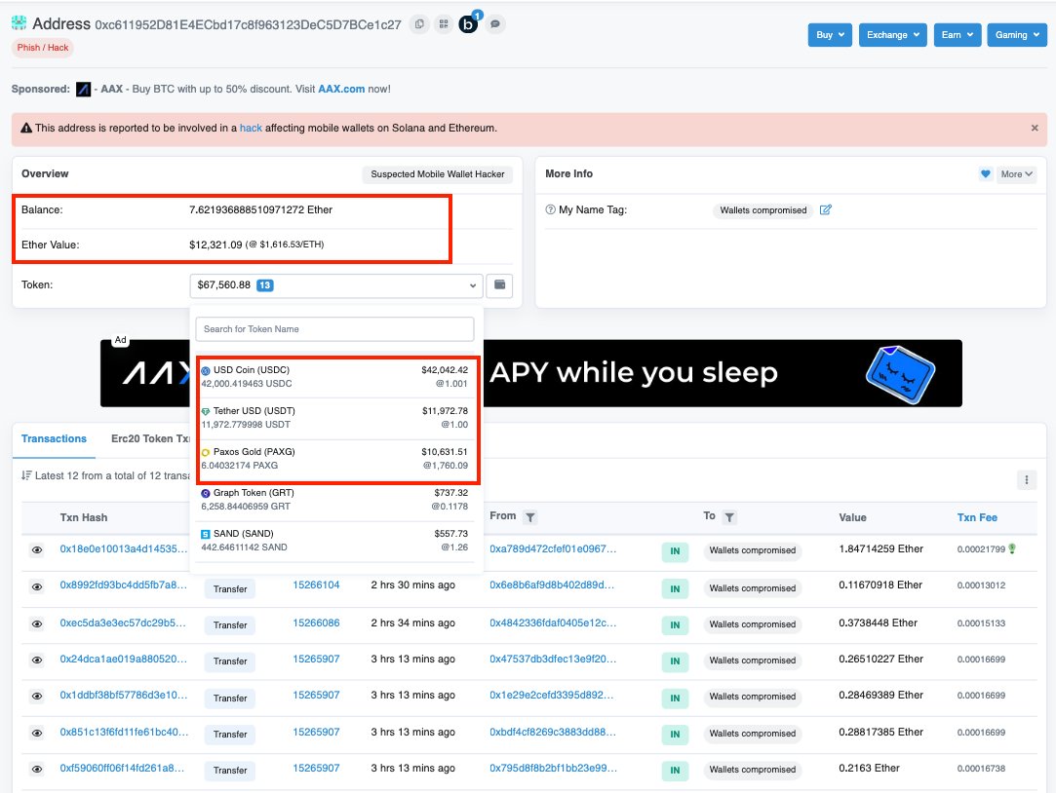
Task: Click the USD Coin token icon
Action: pos(206,370)
